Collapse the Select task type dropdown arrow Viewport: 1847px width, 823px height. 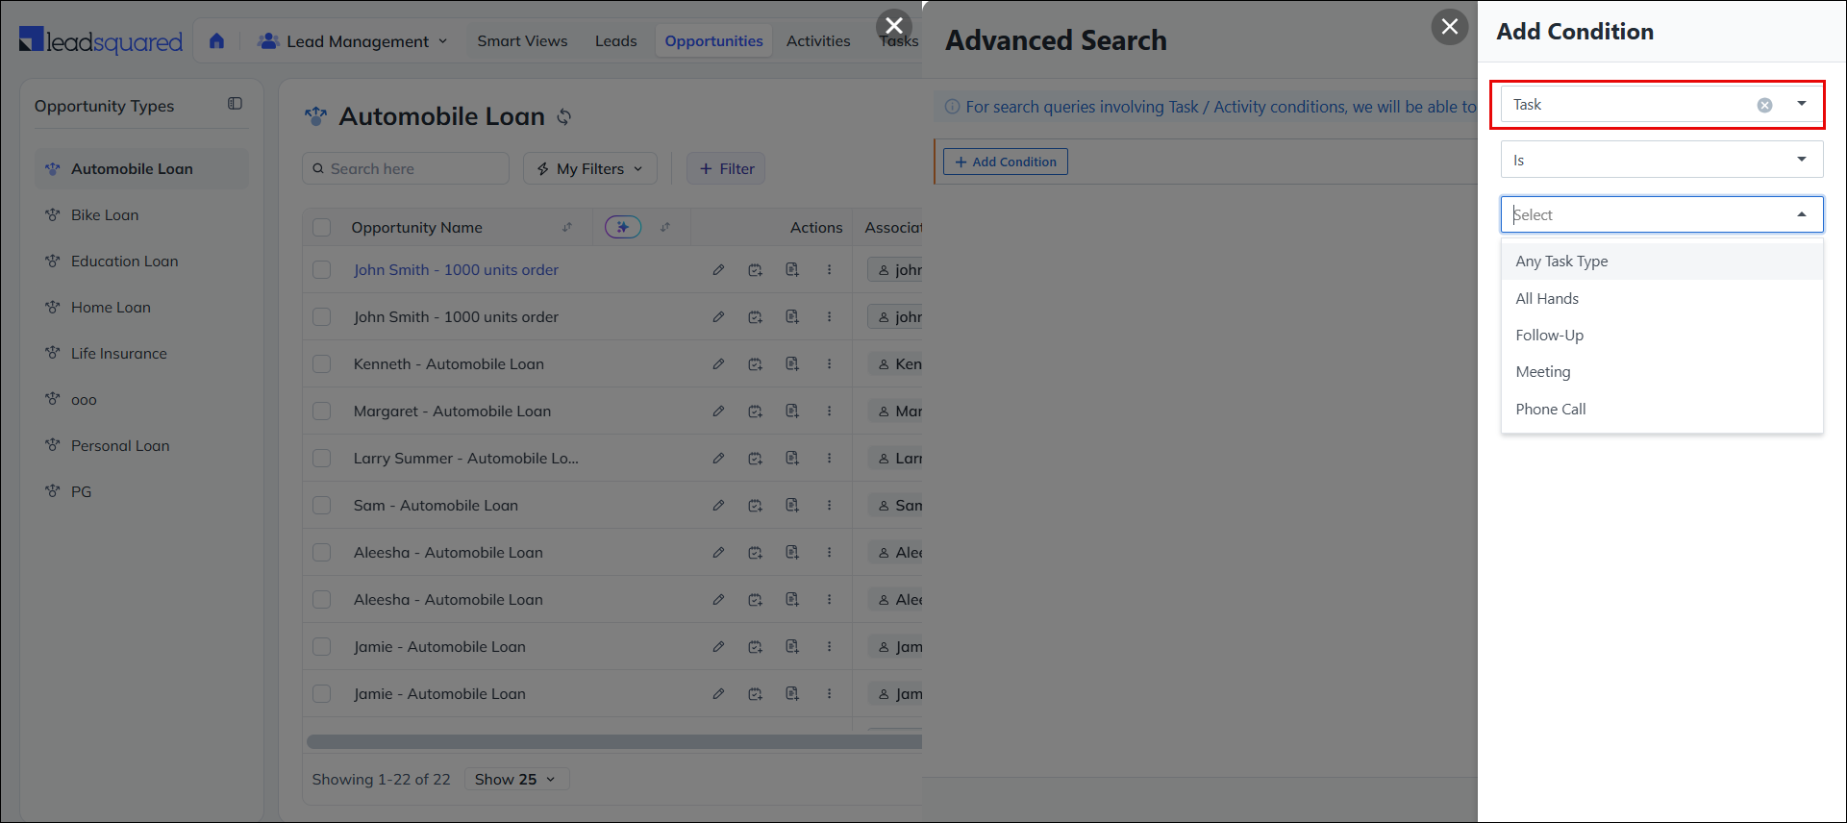1802,214
